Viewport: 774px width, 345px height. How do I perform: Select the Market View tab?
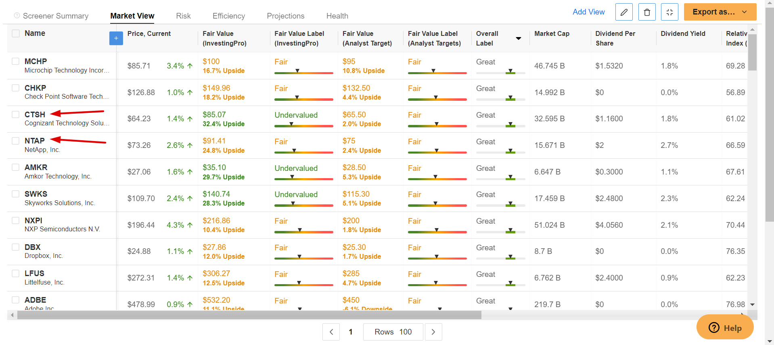[x=132, y=16]
